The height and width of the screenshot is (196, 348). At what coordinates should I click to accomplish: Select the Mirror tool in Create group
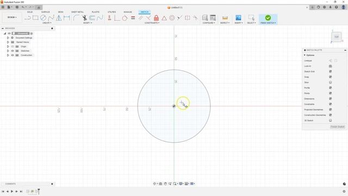tap(59, 18)
